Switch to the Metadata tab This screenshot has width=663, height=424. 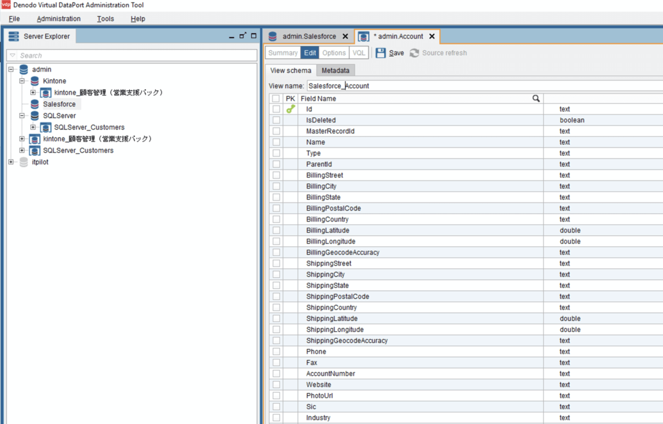pos(335,71)
